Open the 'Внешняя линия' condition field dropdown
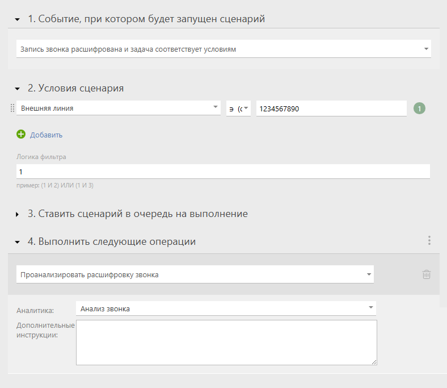447x388 pixels. point(119,108)
